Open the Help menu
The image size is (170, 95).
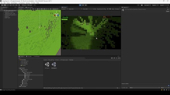pyautogui.click(x=38, y=3)
